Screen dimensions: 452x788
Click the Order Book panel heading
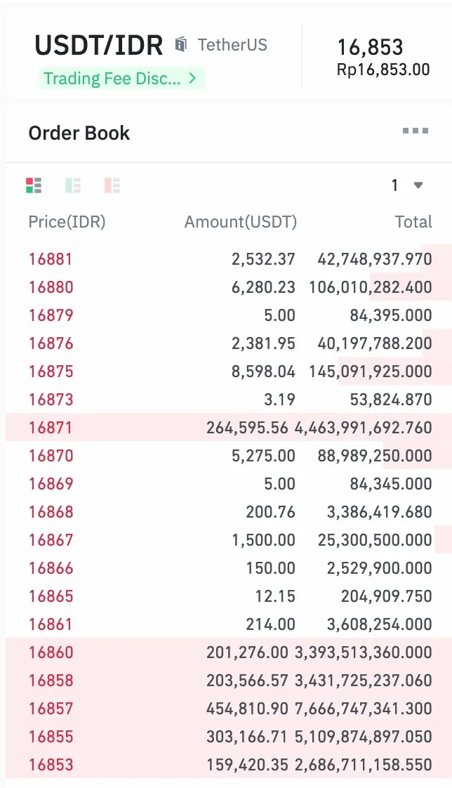[x=79, y=133]
